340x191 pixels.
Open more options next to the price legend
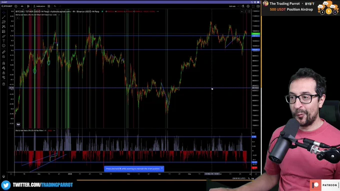point(157,11)
